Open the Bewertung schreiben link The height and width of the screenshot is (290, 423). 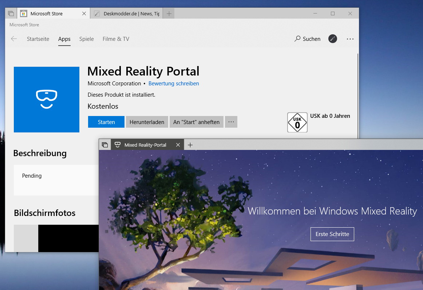point(174,84)
